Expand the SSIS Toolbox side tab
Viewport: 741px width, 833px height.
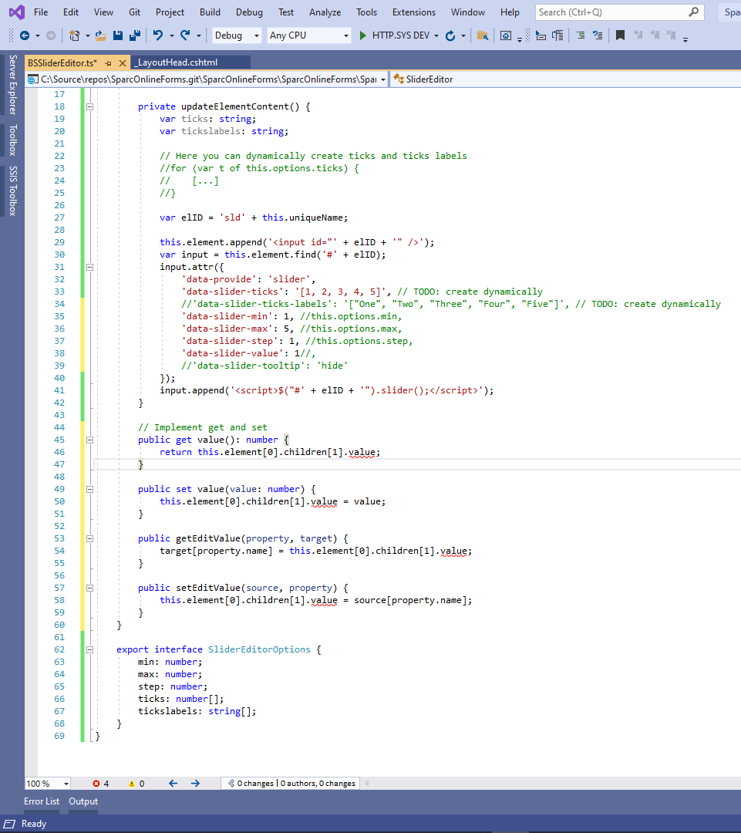[x=12, y=191]
